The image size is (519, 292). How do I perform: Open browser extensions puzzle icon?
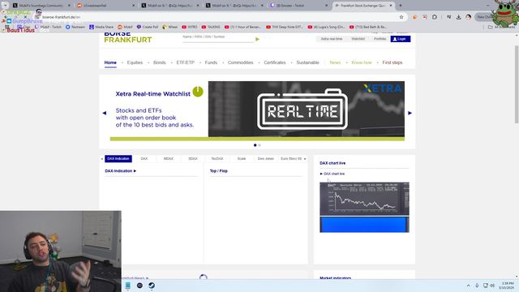[x=435, y=17]
